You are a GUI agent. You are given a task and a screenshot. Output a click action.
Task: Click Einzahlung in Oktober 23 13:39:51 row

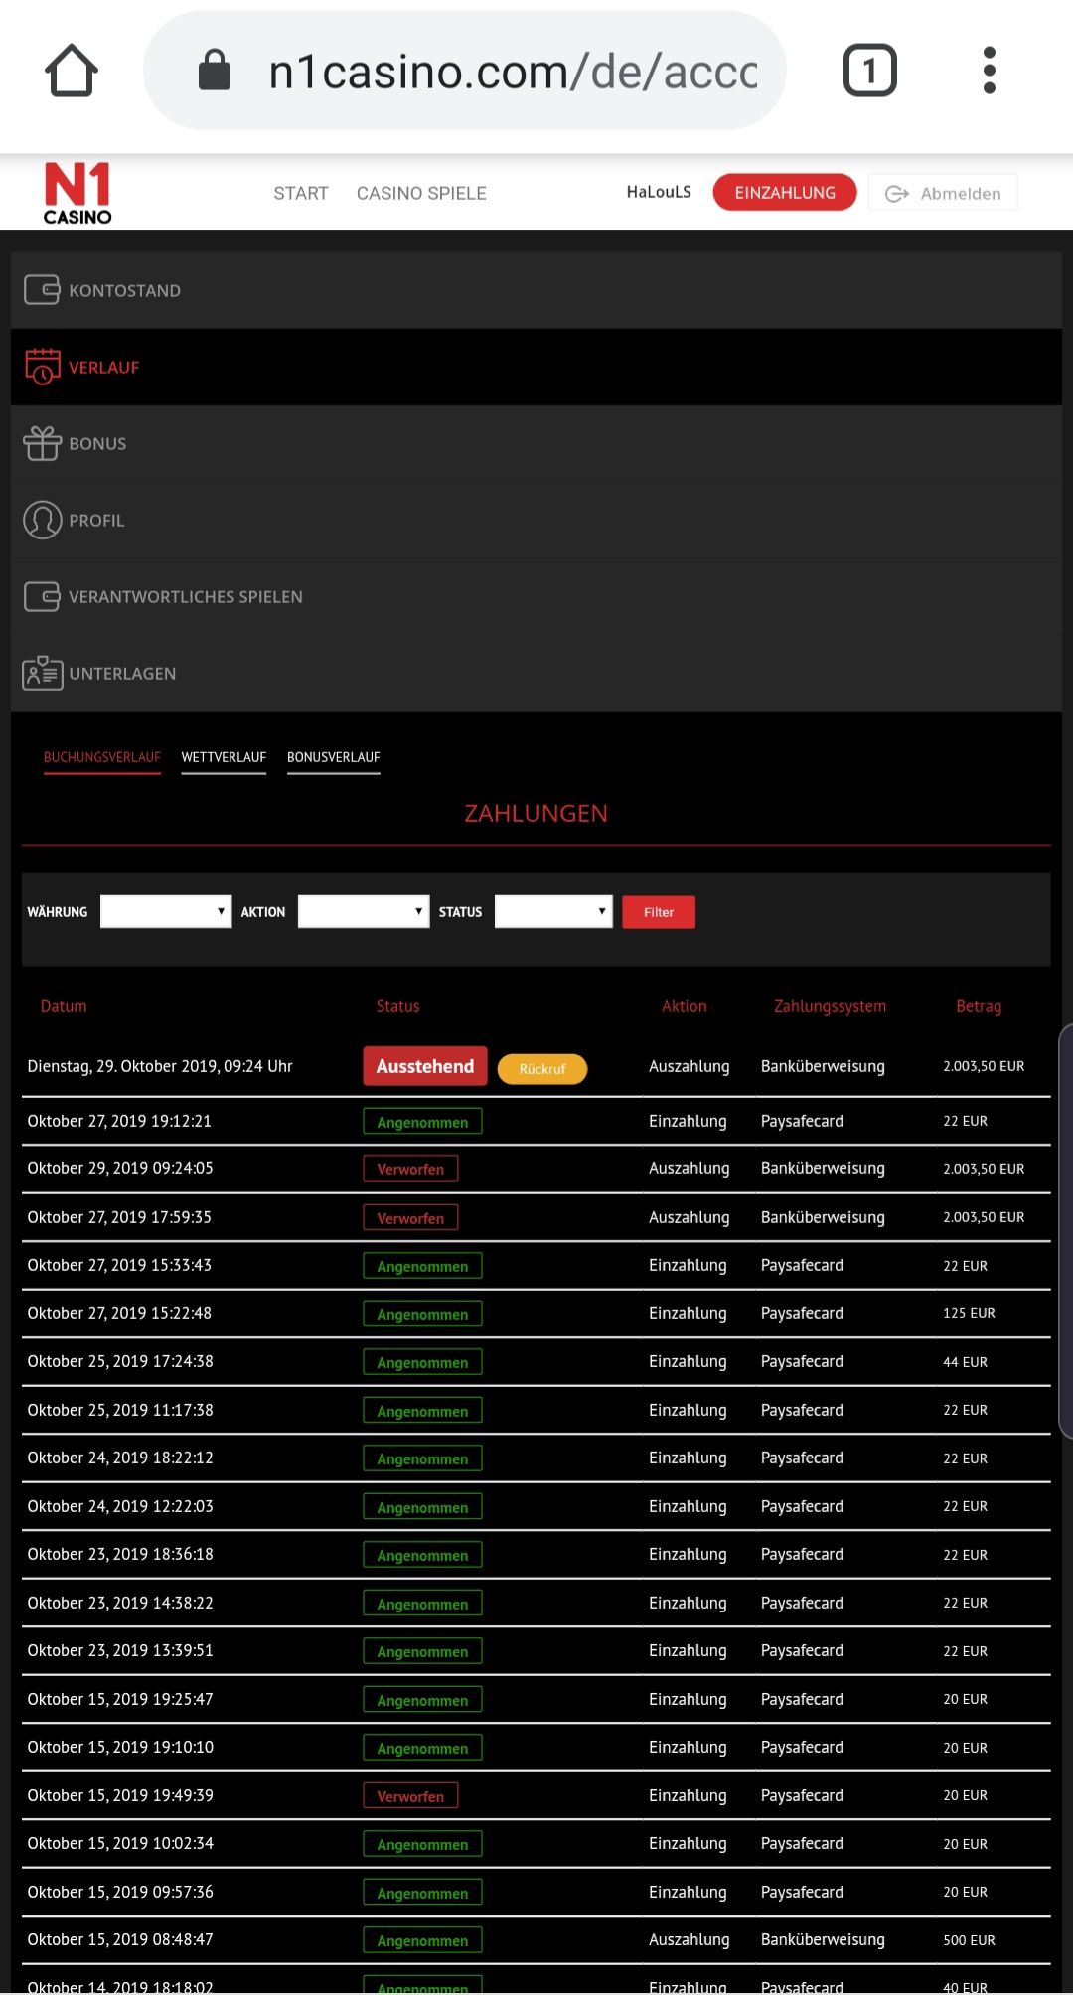pyautogui.click(x=688, y=1650)
